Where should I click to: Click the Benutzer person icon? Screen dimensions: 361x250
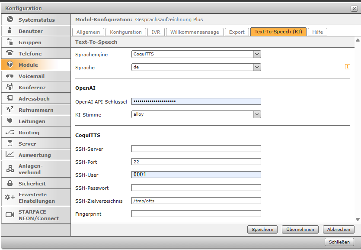pos(10,31)
